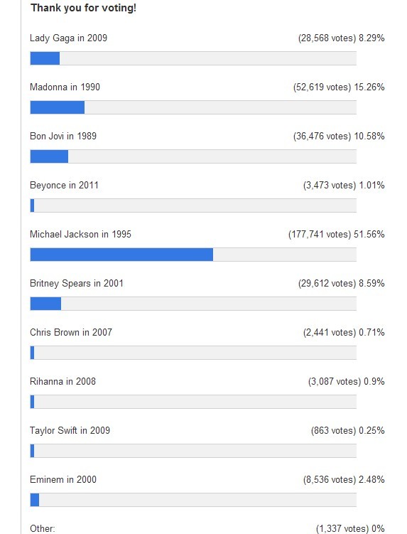Click the Chris Brown in 2007 label
Viewport: 407px width, 534px height.
coord(71,332)
